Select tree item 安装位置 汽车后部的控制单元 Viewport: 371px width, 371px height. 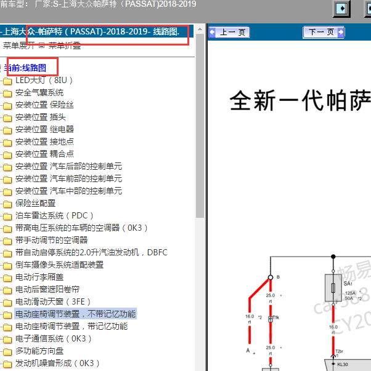(69, 166)
